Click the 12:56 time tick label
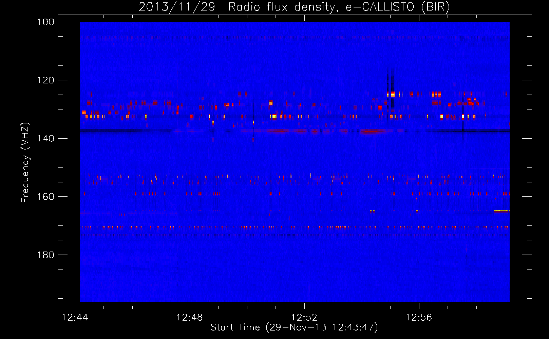549x339 pixels. pyautogui.click(x=419, y=318)
